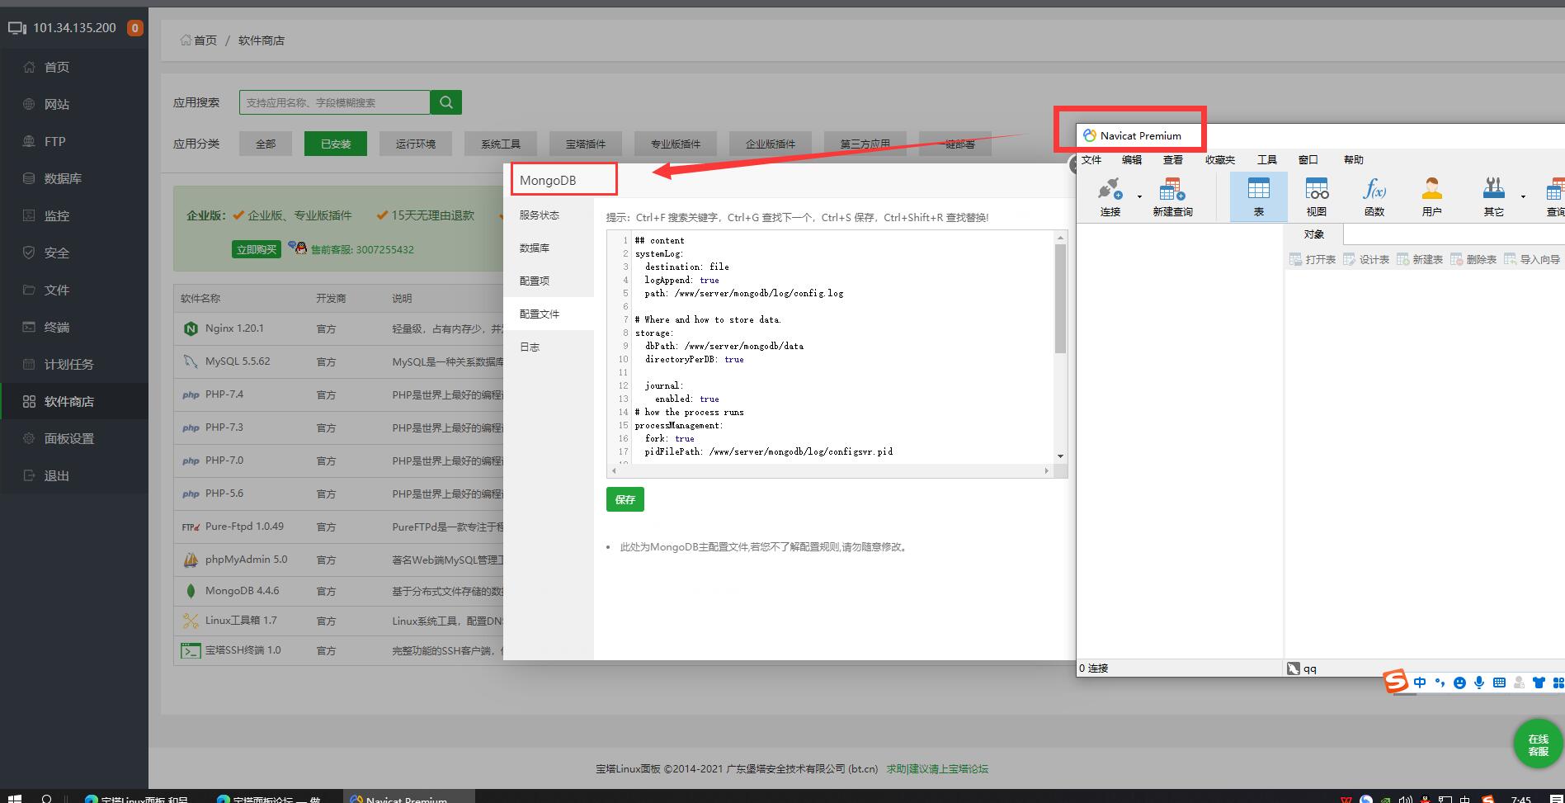This screenshot has height=803, width=1565.
Task: Click the Function f(x) toolbar icon
Action: click(x=1374, y=191)
